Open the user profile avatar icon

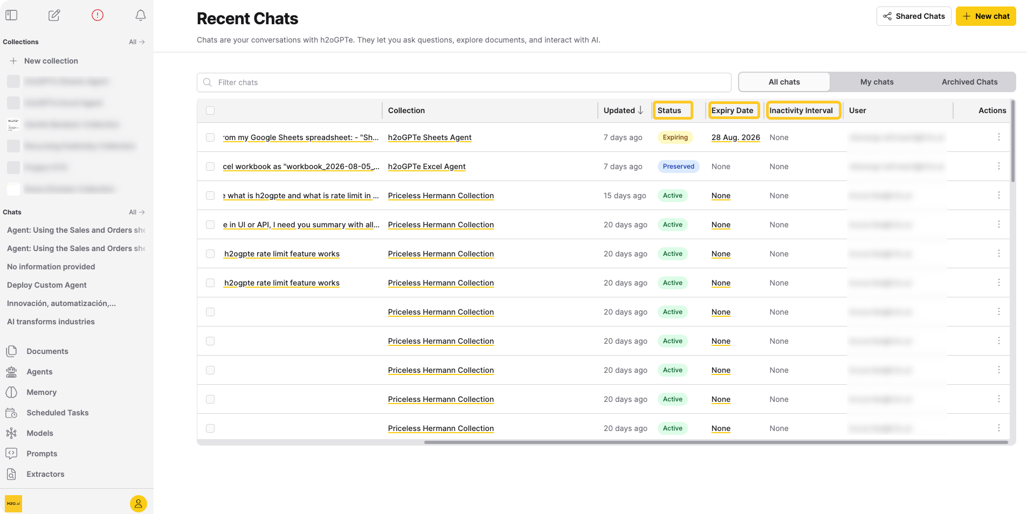tap(139, 504)
